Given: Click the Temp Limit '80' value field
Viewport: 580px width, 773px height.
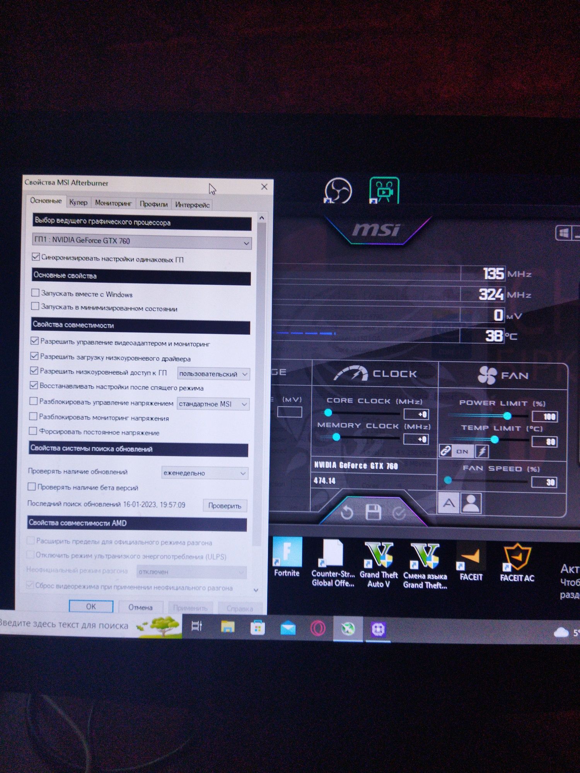Looking at the screenshot, I should [545, 442].
